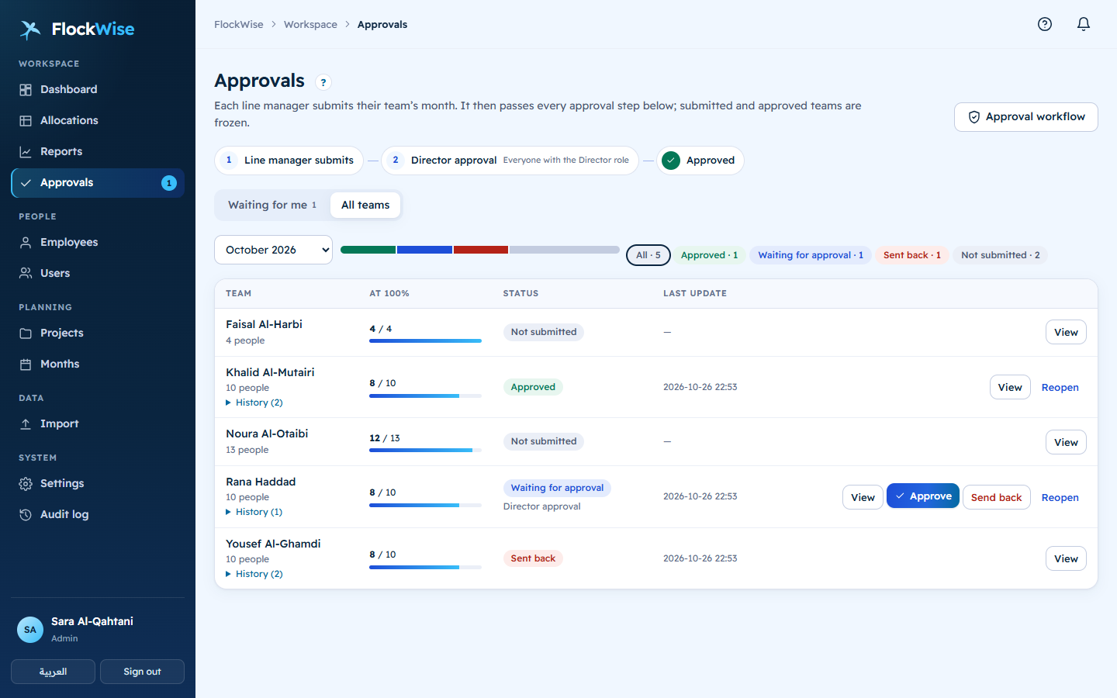Filter by All · 5 chip
1117x698 pixels.
click(x=648, y=255)
